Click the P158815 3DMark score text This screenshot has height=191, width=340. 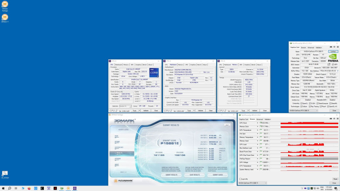pos(170,143)
